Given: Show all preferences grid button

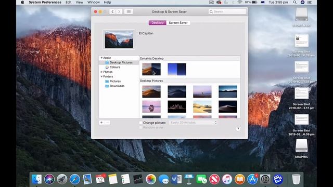Looking at the screenshot, I should pos(129,11).
